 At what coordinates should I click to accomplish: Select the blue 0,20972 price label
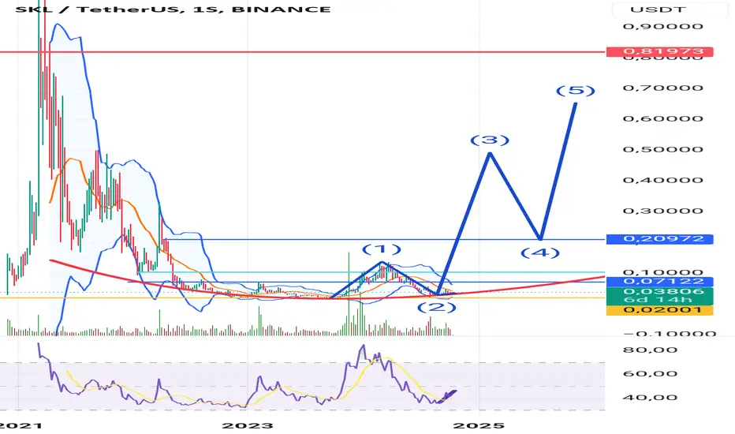click(x=659, y=239)
